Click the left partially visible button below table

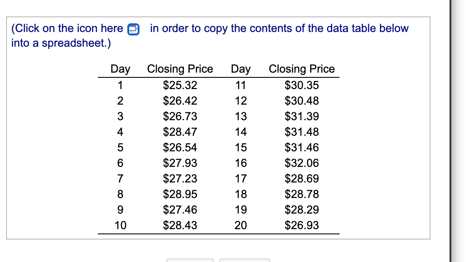[x=190, y=260]
